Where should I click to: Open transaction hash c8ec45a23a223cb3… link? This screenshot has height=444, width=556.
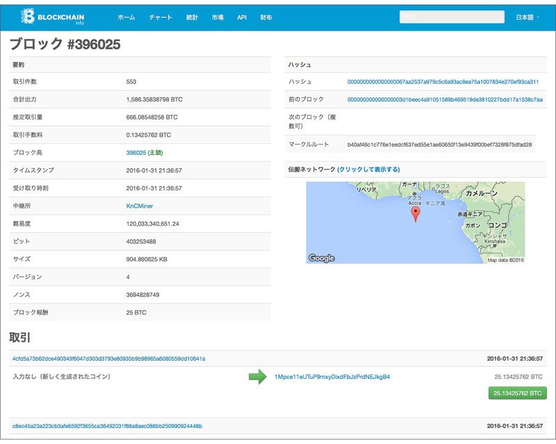(x=107, y=426)
